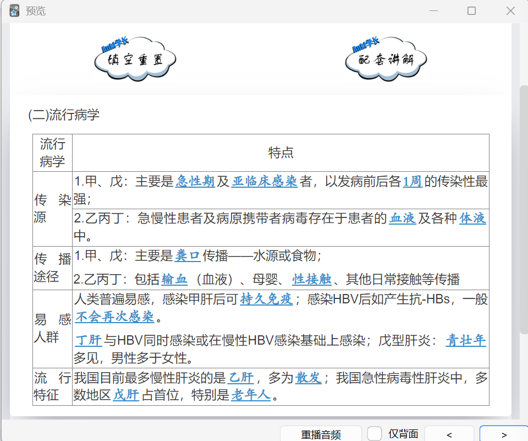This screenshot has height=441, width=528.
Task: Click the 传染源 row label
Action: pyautogui.click(x=52, y=209)
